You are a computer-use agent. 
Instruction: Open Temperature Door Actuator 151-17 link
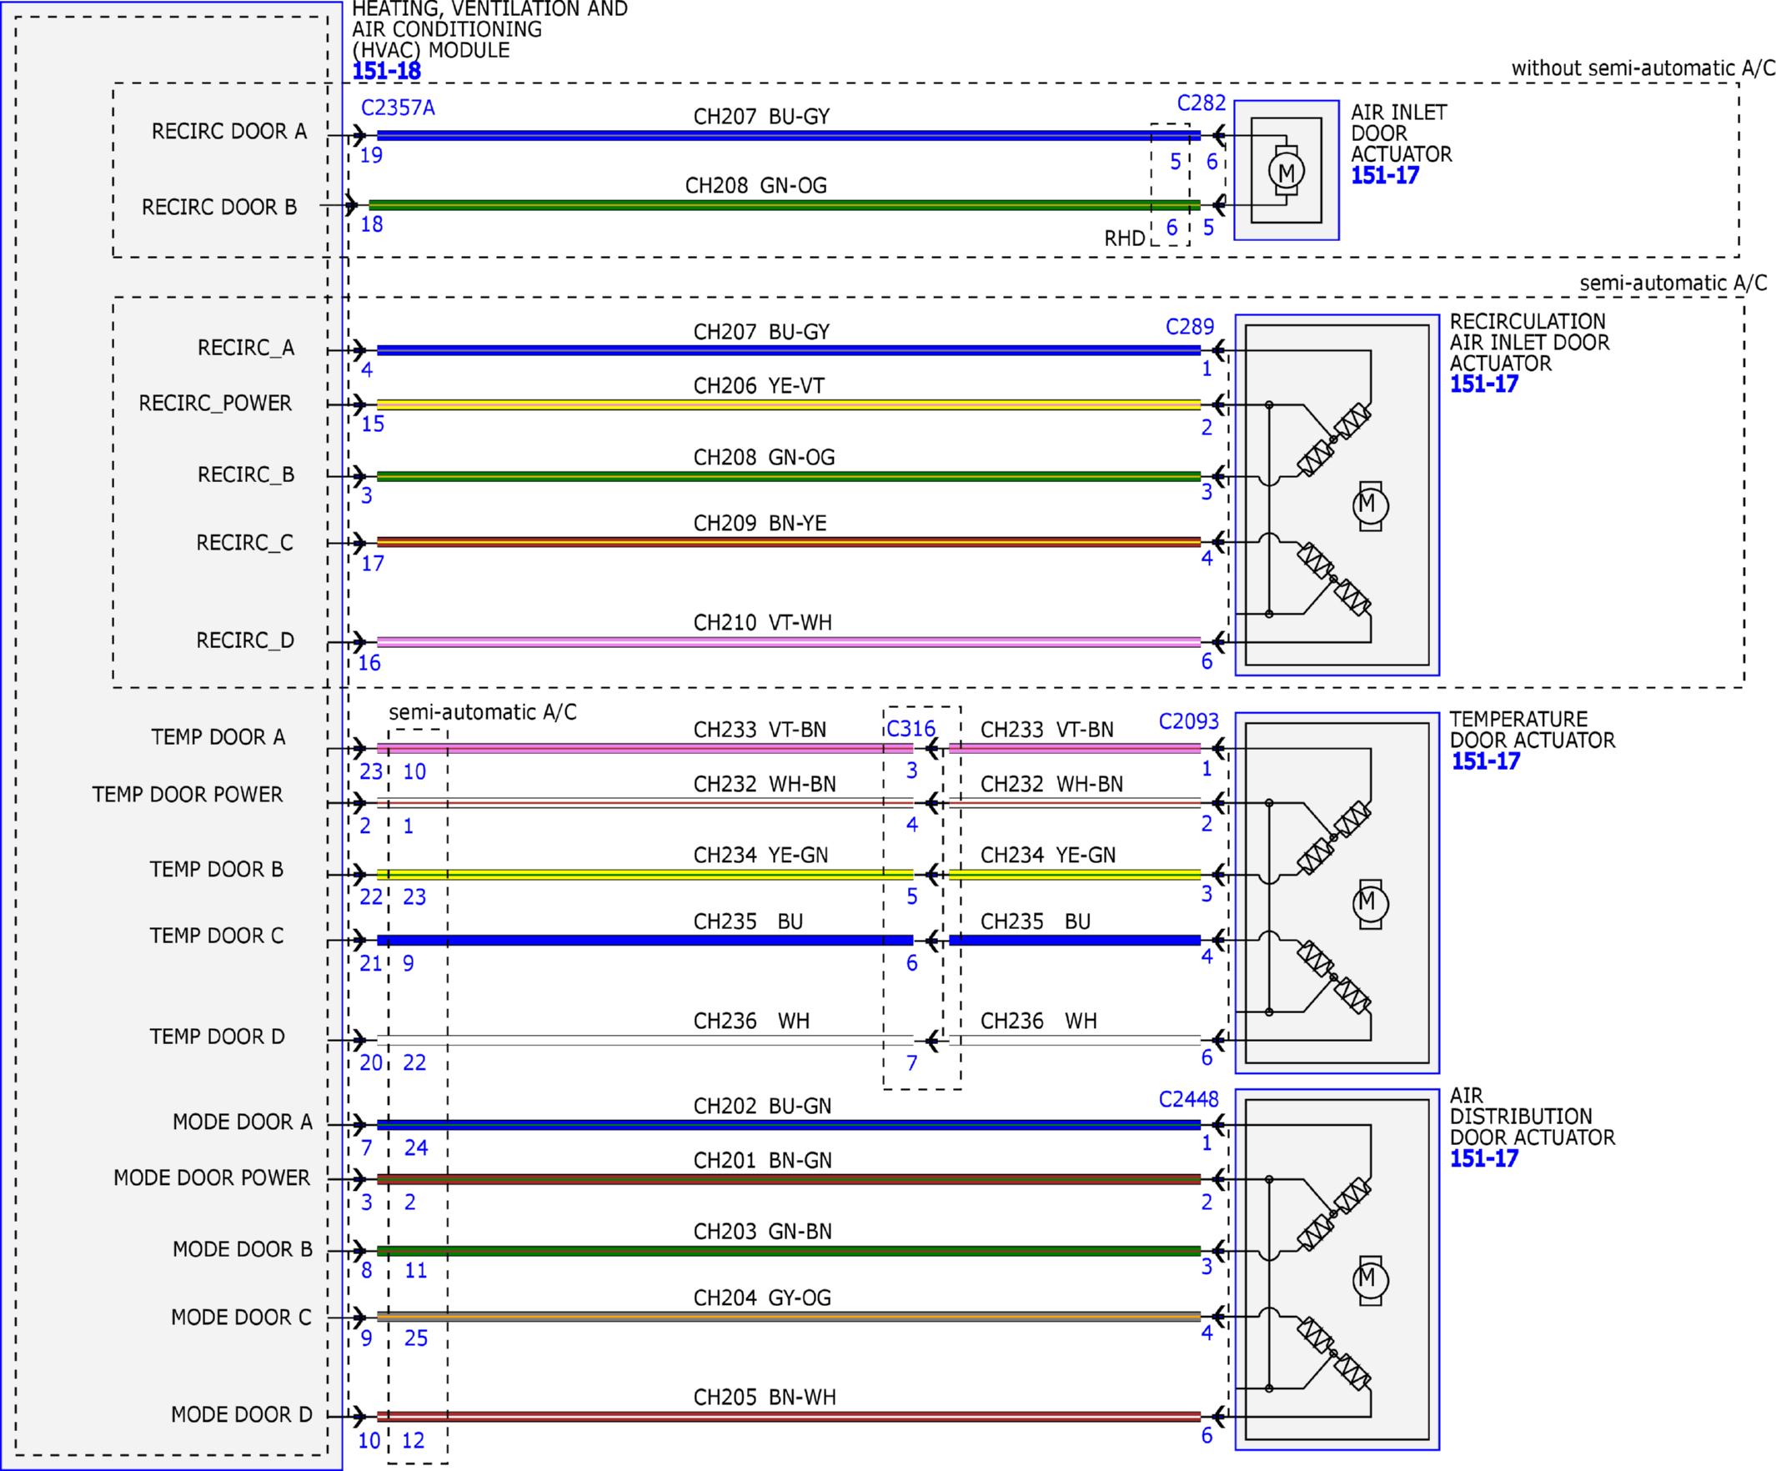point(1485,761)
